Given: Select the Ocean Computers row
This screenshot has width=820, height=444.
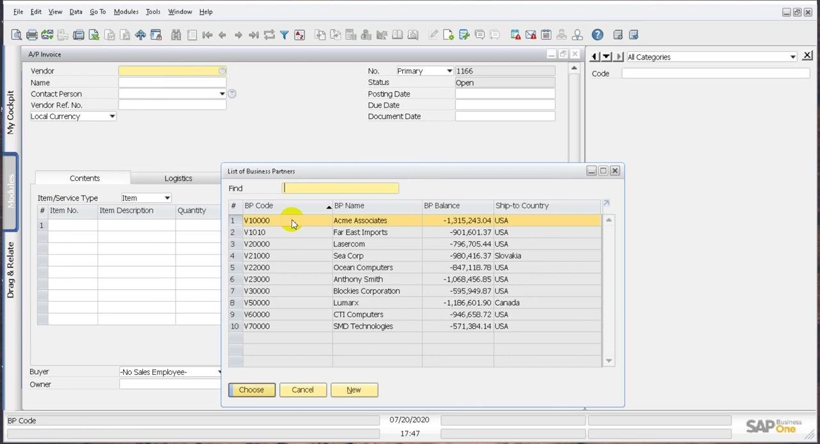Looking at the screenshot, I should (x=414, y=267).
